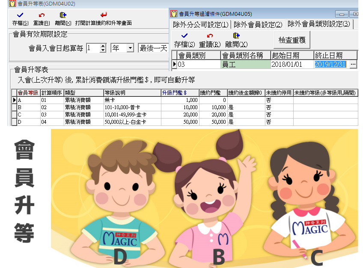Select the 03 會員類別 cell
This screenshot has width=363, height=268.
pos(199,64)
